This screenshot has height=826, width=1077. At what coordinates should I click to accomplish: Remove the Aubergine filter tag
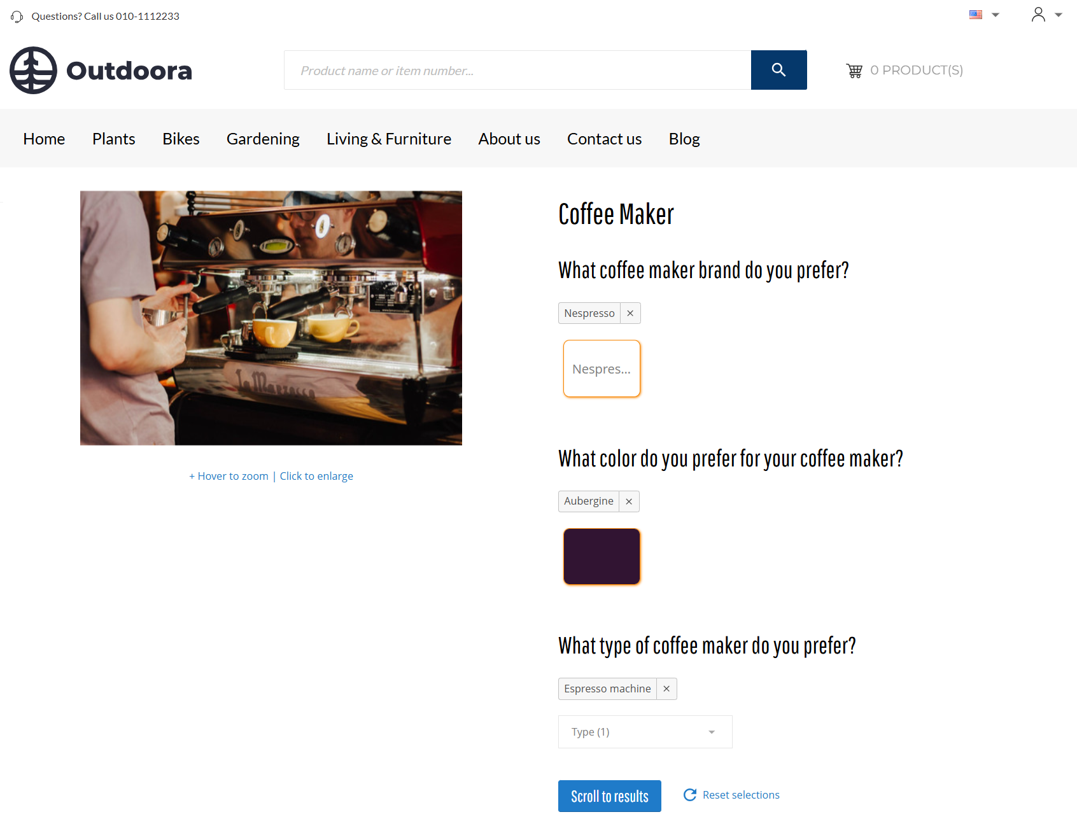629,501
